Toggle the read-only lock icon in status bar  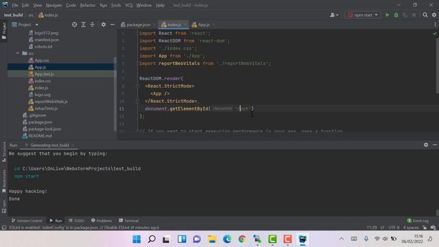(x=425, y=227)
